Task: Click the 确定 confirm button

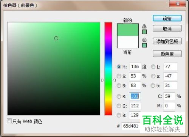Action: coord(167,19)
